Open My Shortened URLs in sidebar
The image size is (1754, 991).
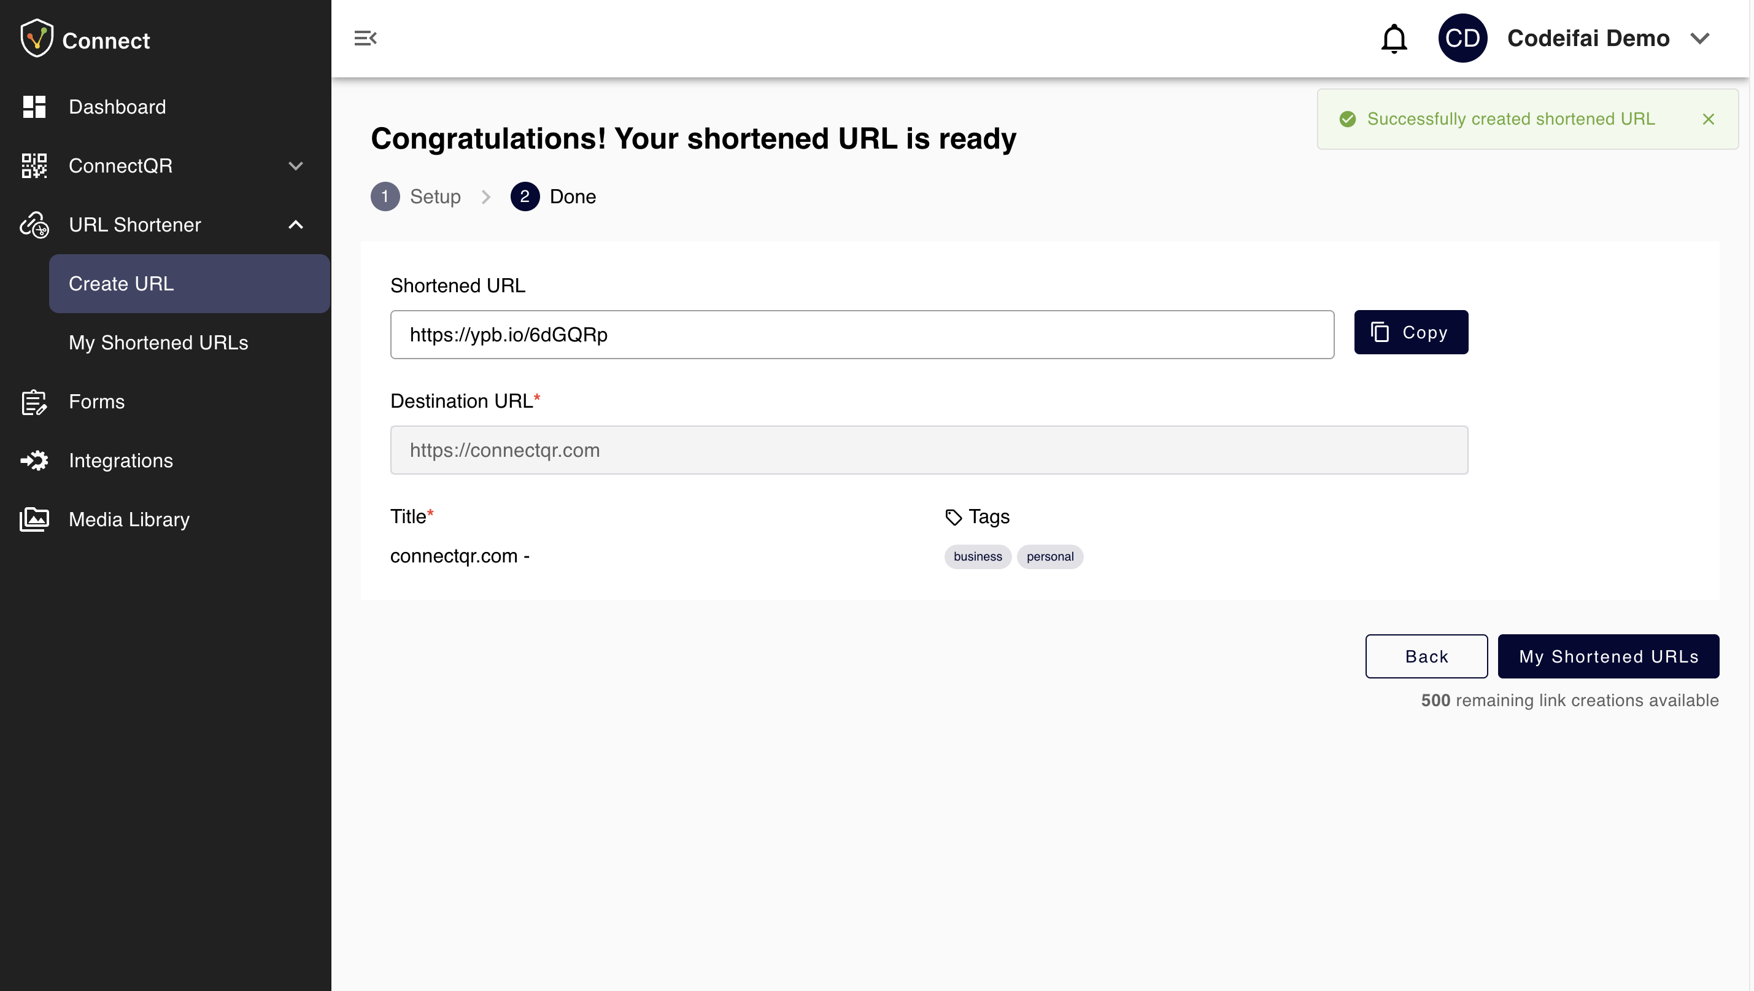click(x=158, y=343)
